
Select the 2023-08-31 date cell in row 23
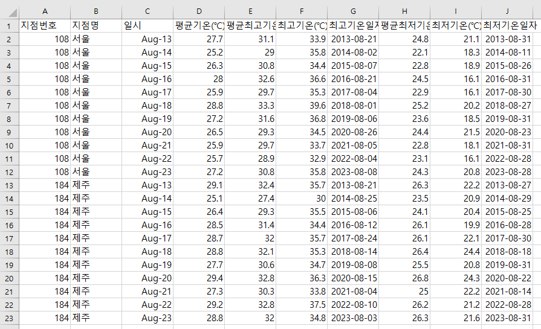pyautogui.click(x=507, y=318)
